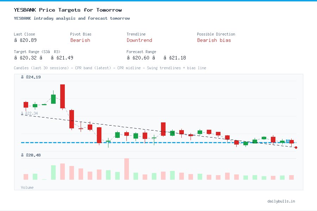Open the Pivot Bias Bearish indicator
Screen dimensions: 317x211
(80, 40)
